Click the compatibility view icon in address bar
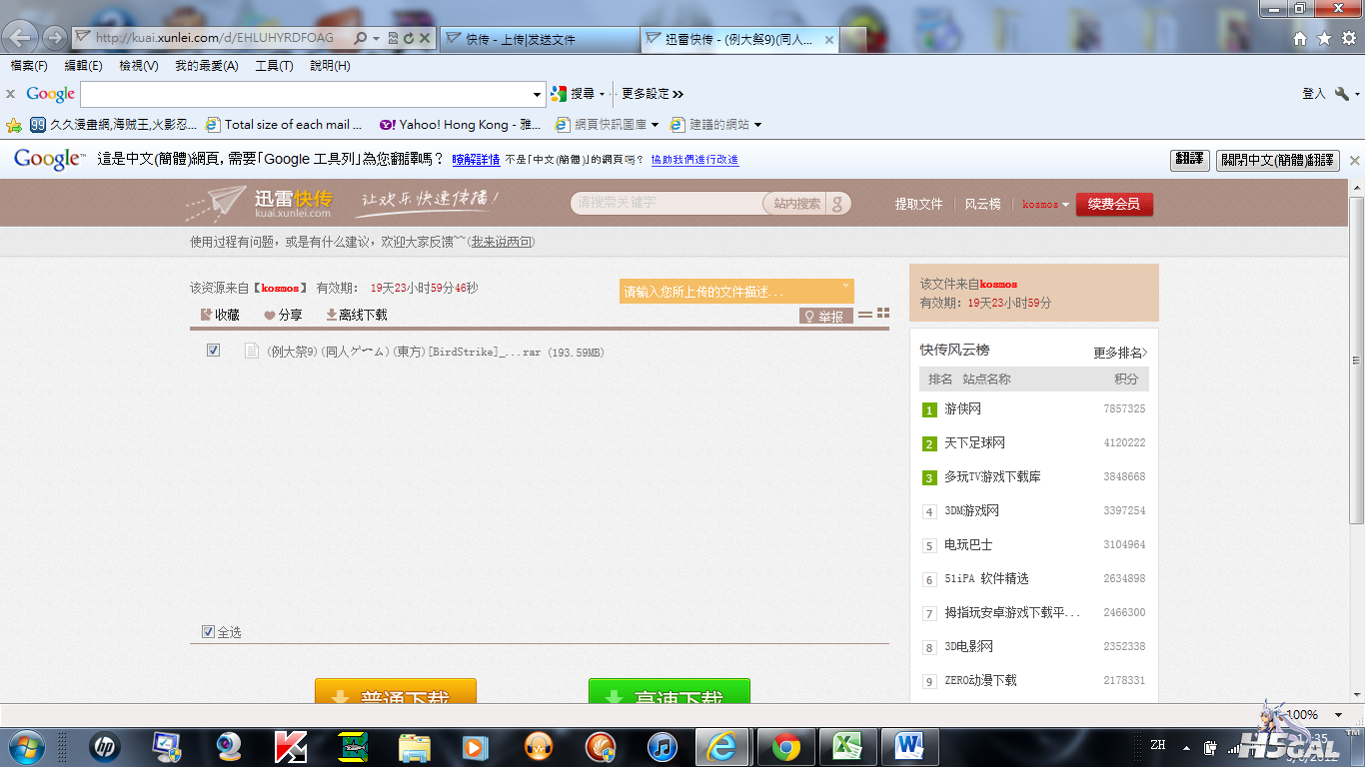 394,38
